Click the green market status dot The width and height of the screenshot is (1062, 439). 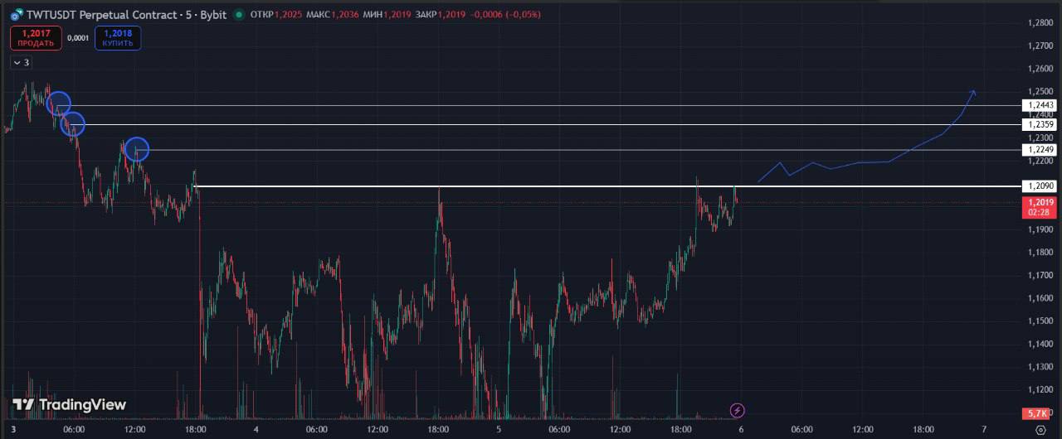(x=239, y=15)
